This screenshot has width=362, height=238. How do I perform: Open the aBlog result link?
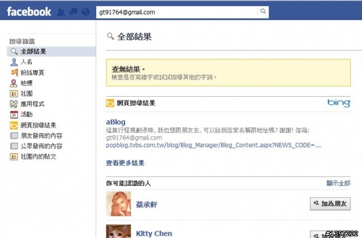(x=115, y=122)
